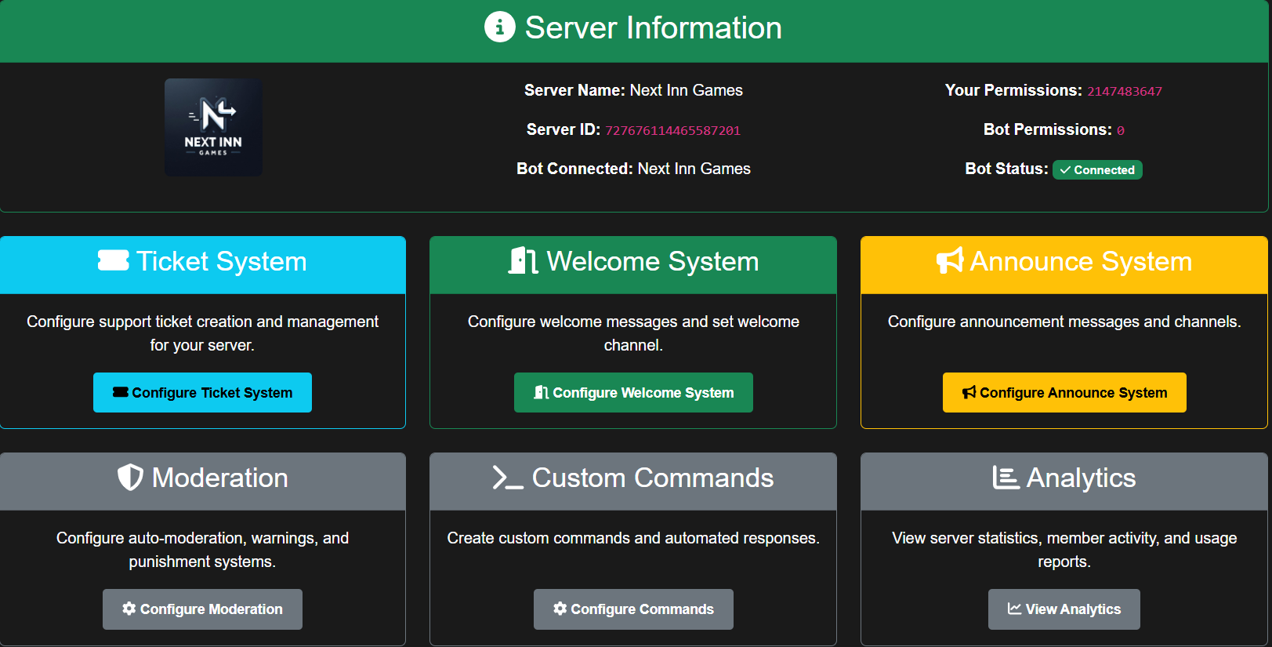This screenshot has width=1272, height=647.
Task: Click the Next Inn Games server logo
Action: coord(213,127)
